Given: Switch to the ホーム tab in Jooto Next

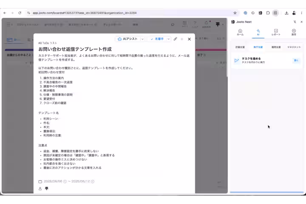Looking at the screenshot, I should 240,32.
